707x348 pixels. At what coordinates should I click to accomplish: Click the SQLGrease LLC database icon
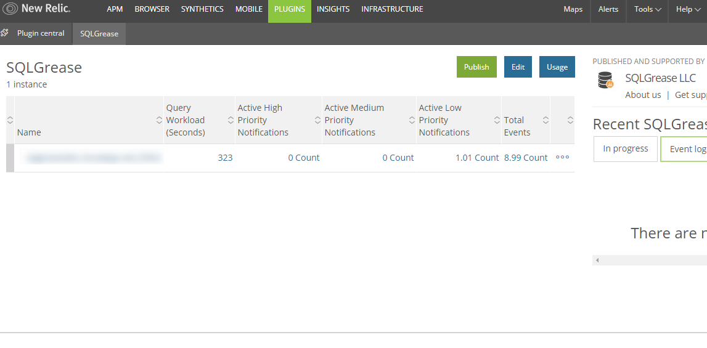click(x=605, y=80)
